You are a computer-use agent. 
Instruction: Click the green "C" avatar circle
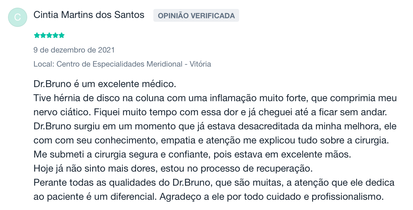click(x=18, y=17)
